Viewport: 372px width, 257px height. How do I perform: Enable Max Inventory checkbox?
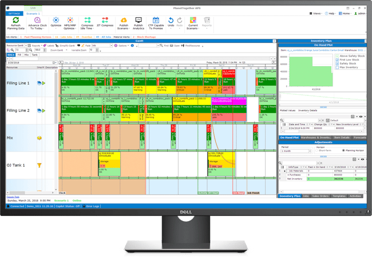coord(337,67)
